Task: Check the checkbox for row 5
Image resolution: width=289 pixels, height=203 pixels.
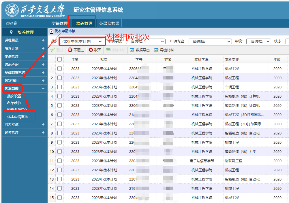Action: pos(59,105)
